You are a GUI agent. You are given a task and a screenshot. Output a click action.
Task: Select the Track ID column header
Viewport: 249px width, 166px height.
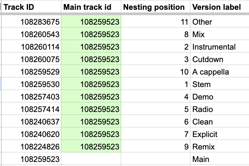click(x=31, y=6)
